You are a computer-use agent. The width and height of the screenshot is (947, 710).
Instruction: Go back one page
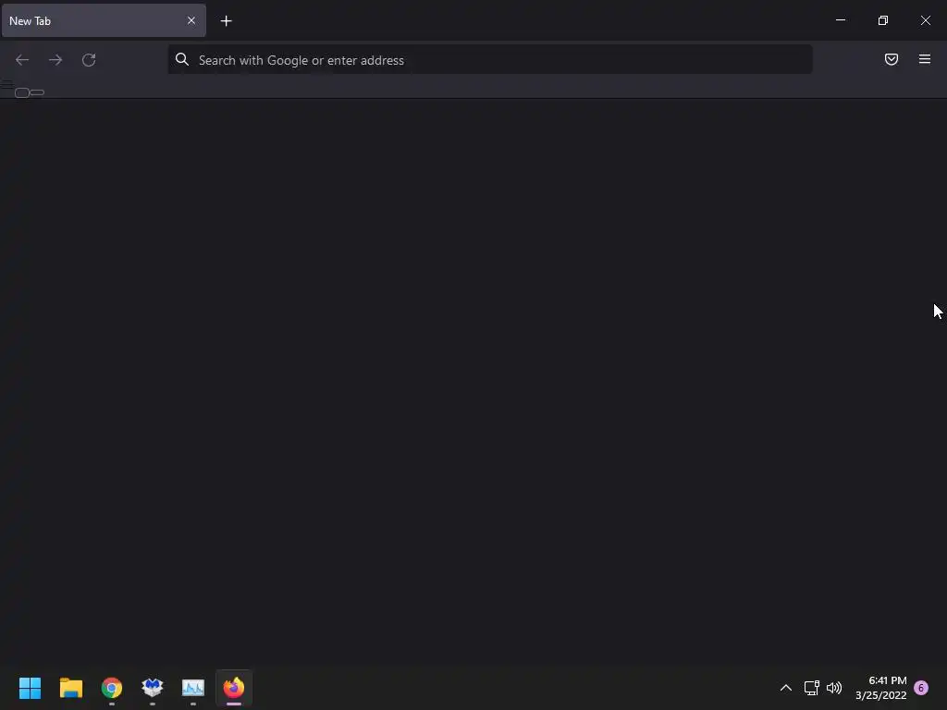22,60
